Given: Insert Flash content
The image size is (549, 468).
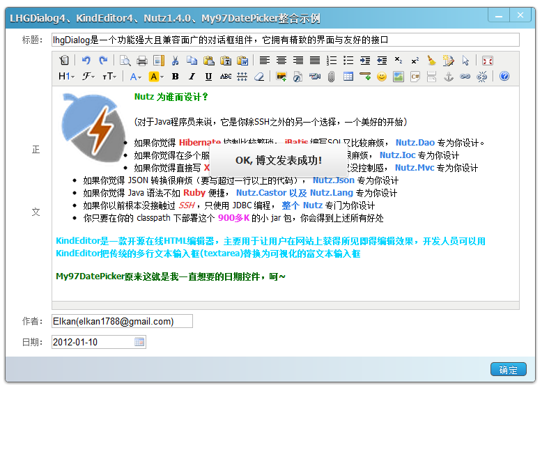Looking at the screenshot, I should 298,77.
